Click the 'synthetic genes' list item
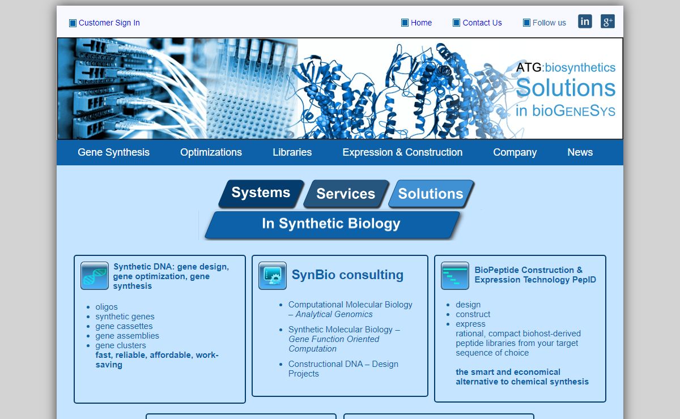This screenshot has width=680, height=419. [125, 317]
